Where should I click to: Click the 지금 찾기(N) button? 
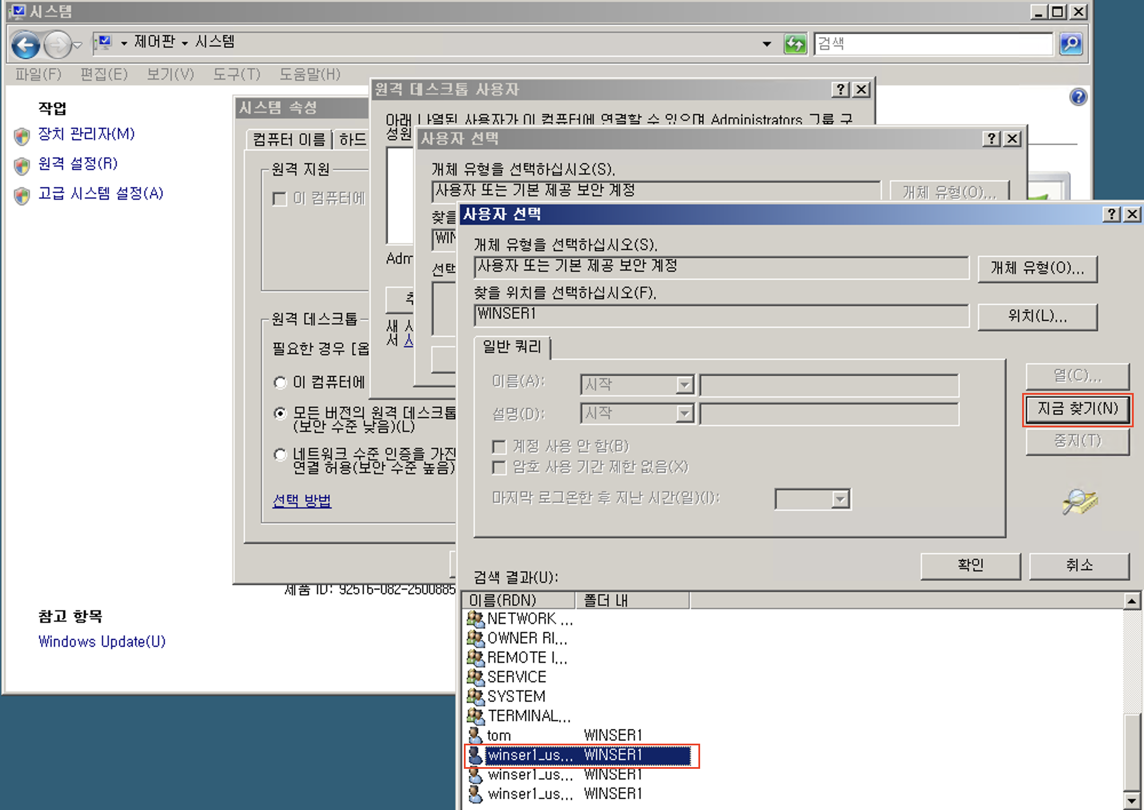pyautogui.click(x=1077, y=408)
